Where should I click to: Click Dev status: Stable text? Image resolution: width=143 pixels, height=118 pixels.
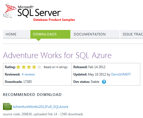[x=86, y=82]
